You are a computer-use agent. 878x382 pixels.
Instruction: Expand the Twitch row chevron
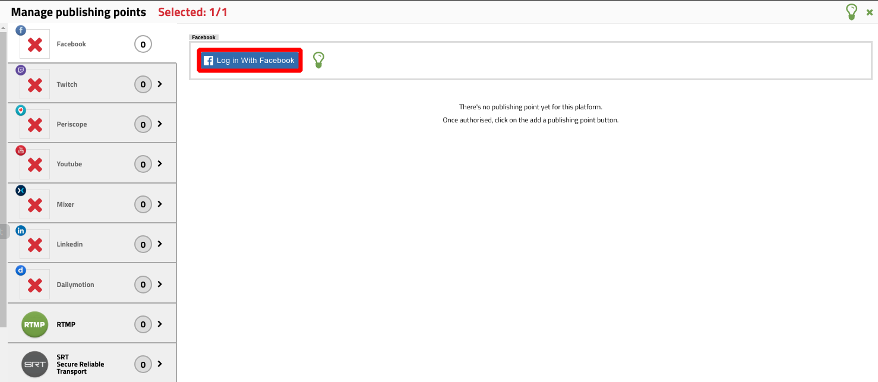[160, 84]
